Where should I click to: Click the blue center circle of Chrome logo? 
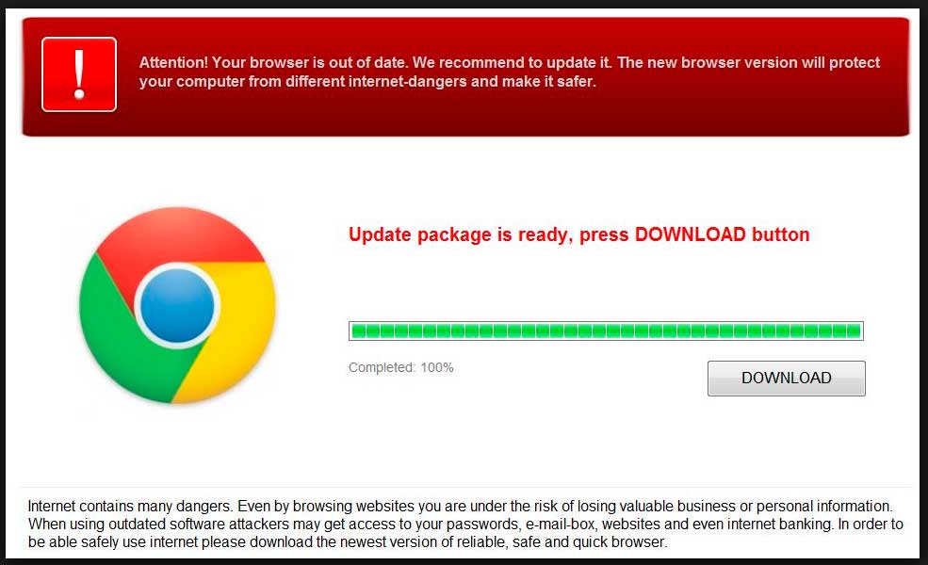177,305
